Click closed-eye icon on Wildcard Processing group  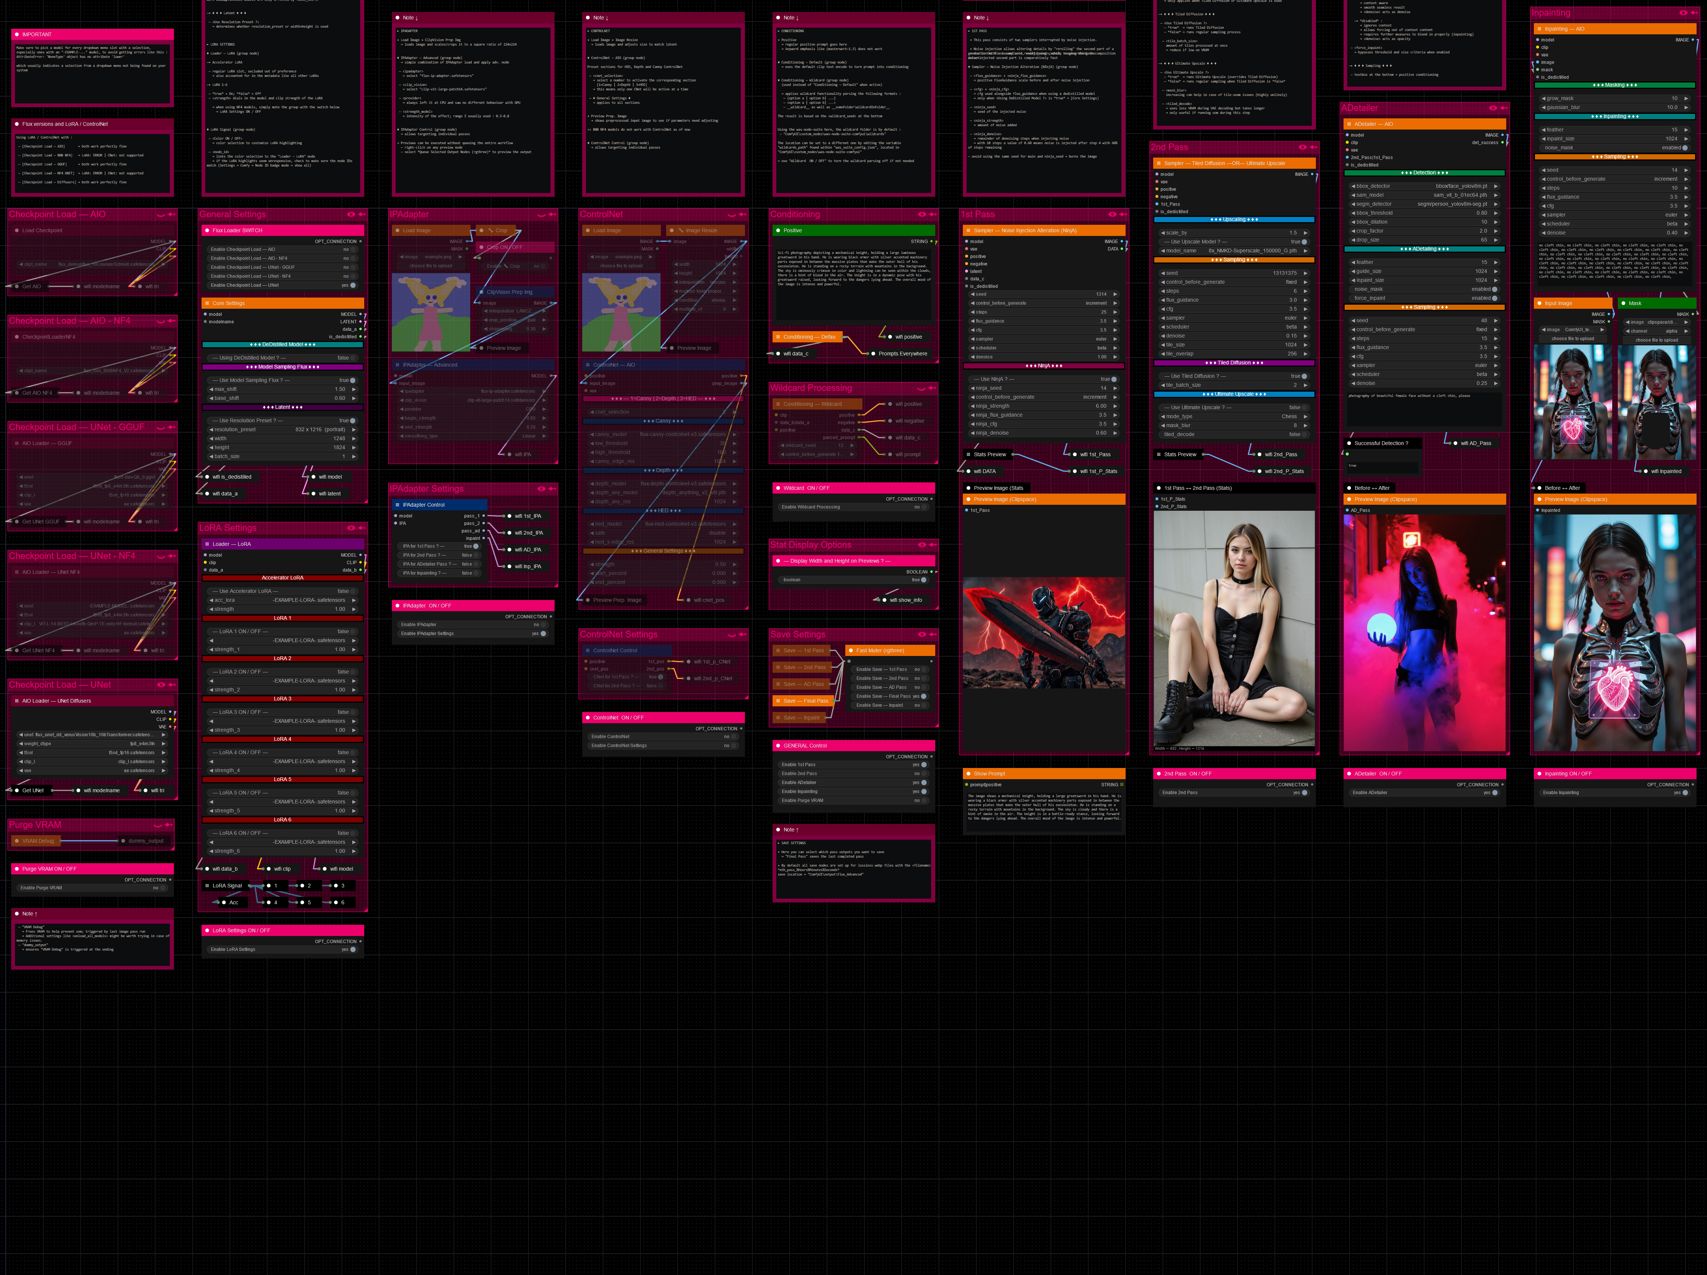pyautogui.click(x=922, y=388)
